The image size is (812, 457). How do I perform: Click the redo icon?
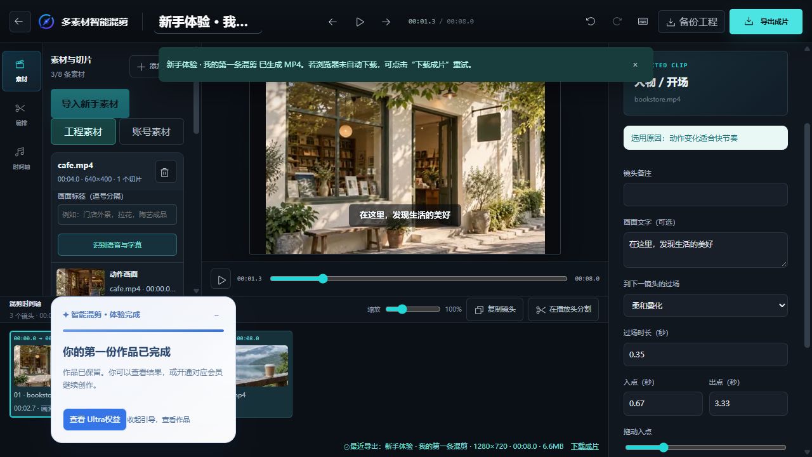click(x=617, y=22)
